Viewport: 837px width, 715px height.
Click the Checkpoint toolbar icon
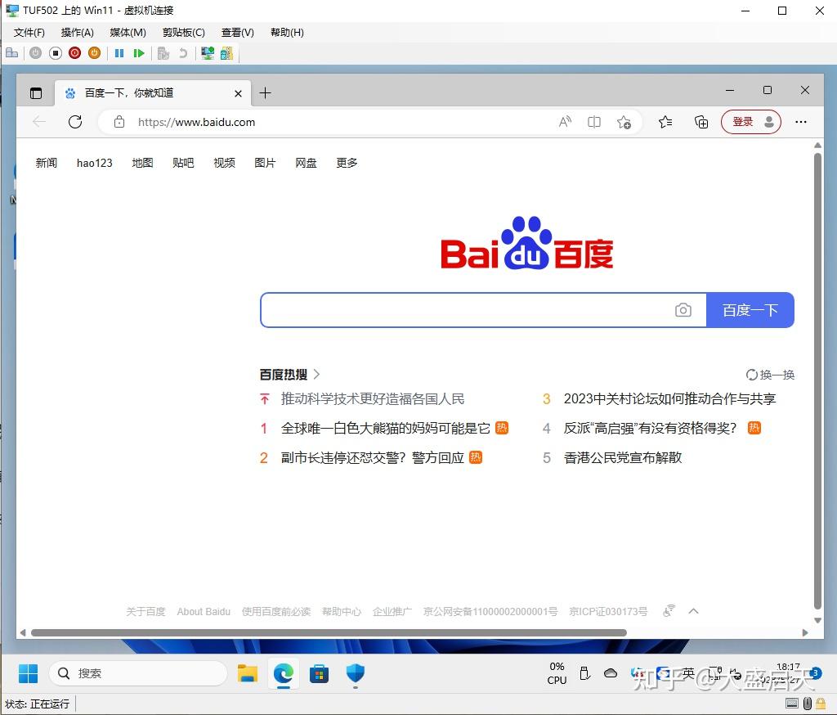click(x=163, y=53)
